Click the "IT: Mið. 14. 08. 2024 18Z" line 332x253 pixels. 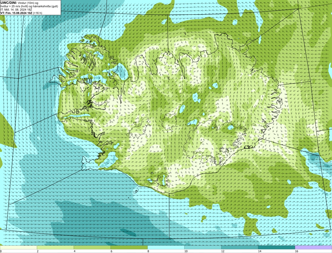coord(16,10)
